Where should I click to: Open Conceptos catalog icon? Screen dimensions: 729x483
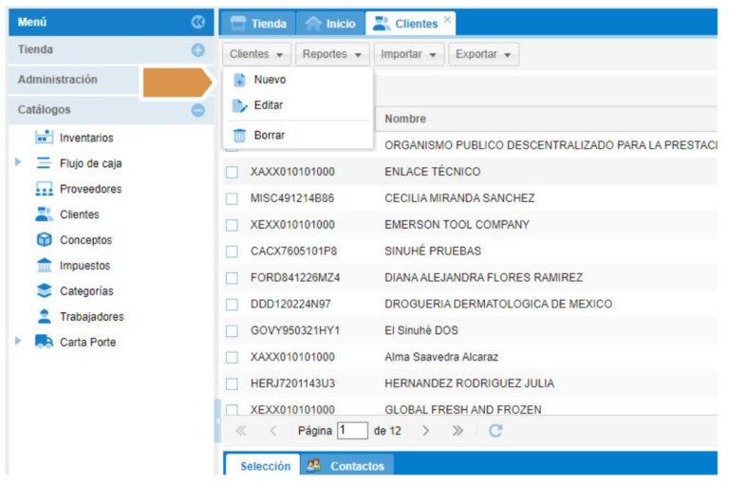click(44, 240)
